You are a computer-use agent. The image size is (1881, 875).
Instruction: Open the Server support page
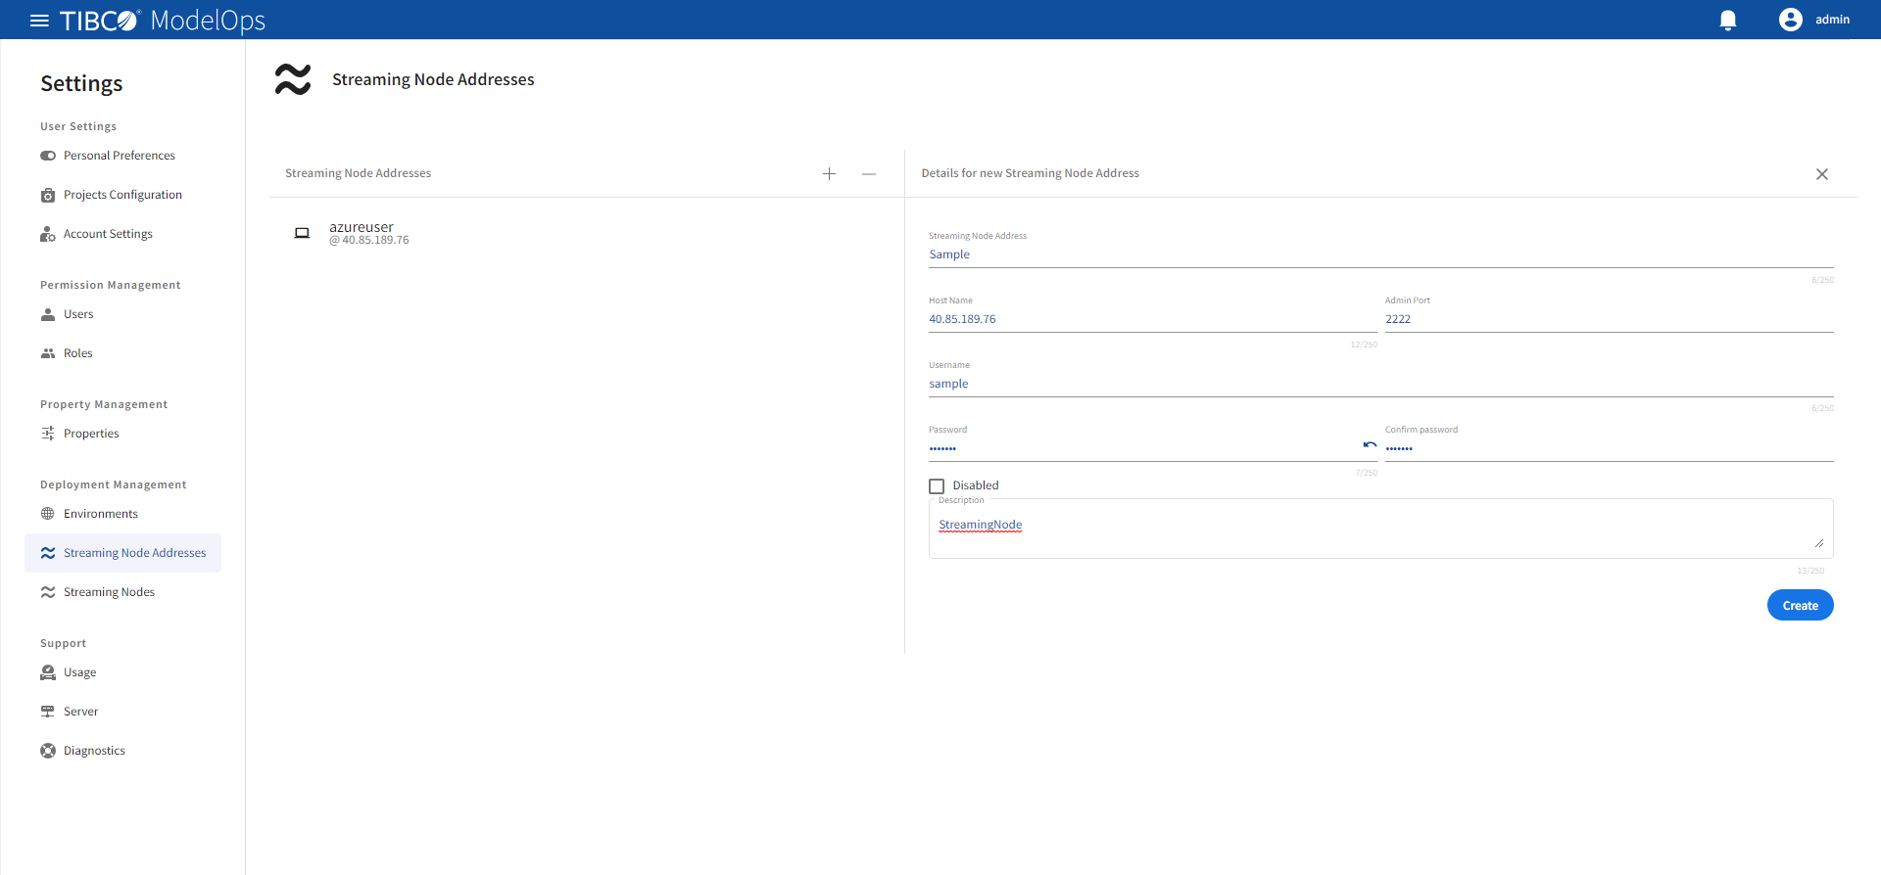coord(81,712)
